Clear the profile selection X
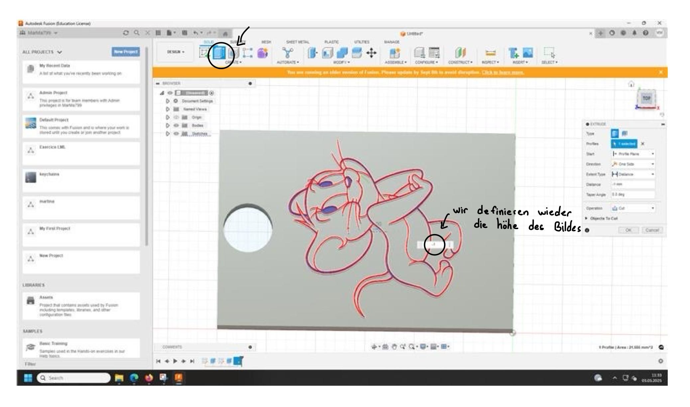 click(x=642, y=144)
